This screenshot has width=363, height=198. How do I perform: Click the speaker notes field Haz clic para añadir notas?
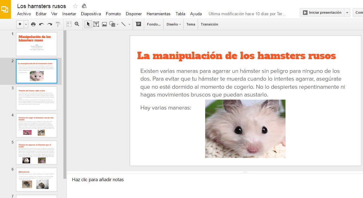coord(98,179)
